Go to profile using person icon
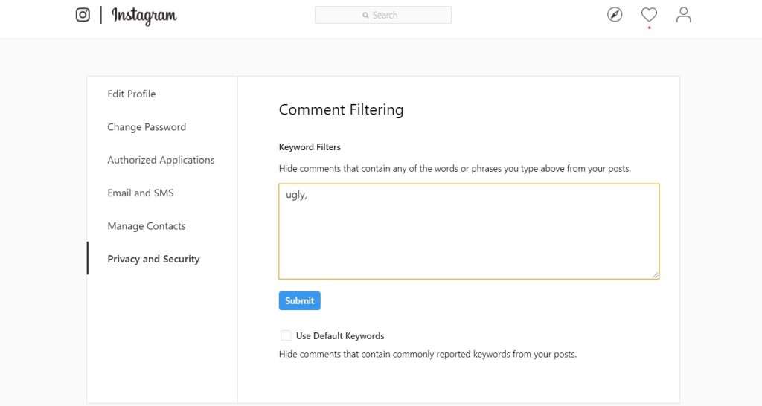This screenshot has width=762, height=406. click(x=683, y=15)
